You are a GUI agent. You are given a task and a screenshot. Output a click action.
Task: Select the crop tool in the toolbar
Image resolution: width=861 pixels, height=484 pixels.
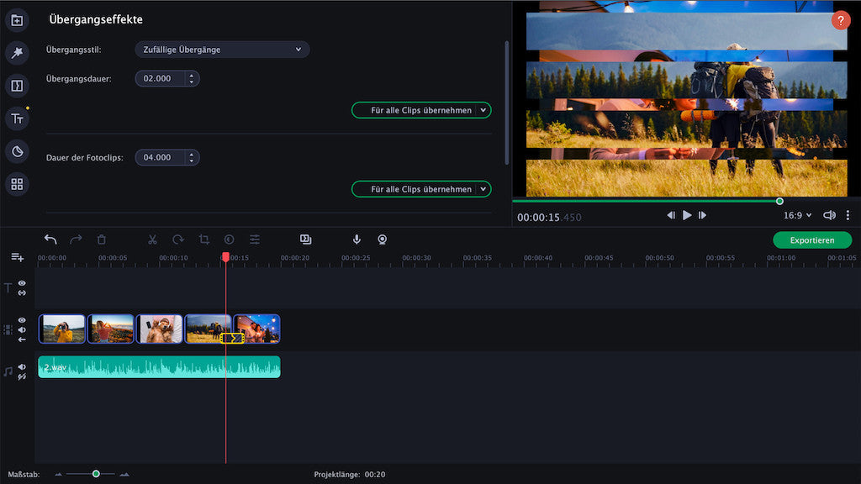tap(203, 239)
